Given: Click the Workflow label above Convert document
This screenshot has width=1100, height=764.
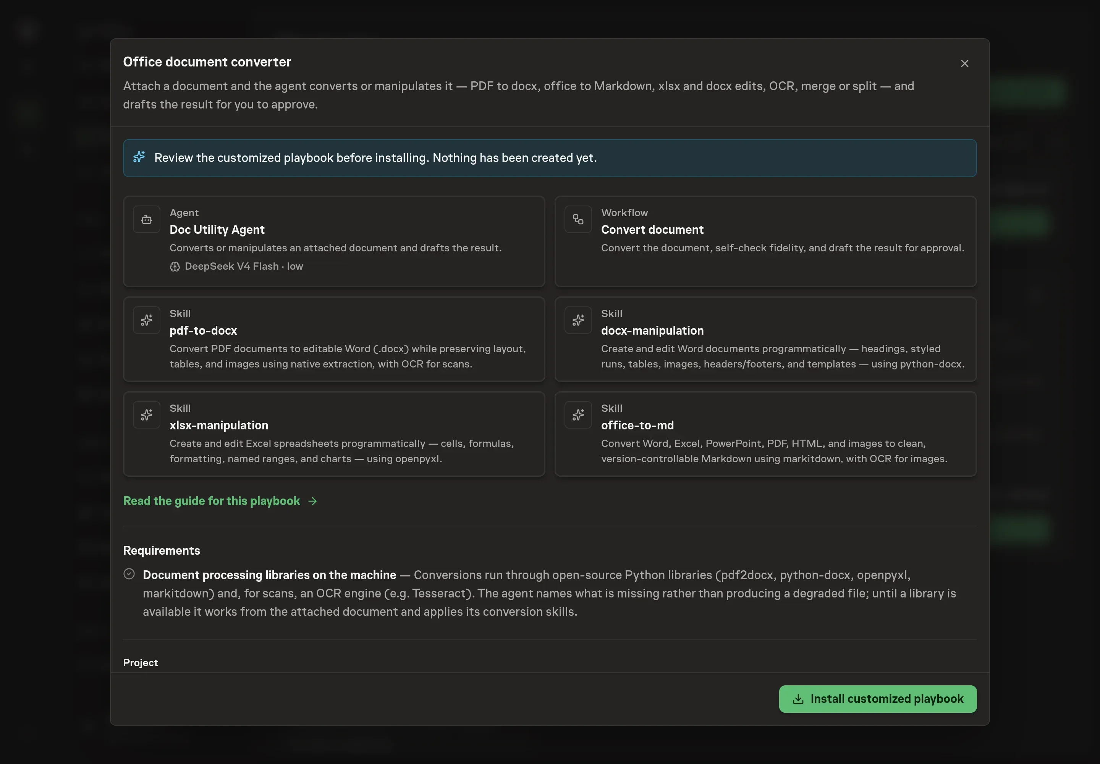Looking at the screenshot, I should (x=624, y=212).
